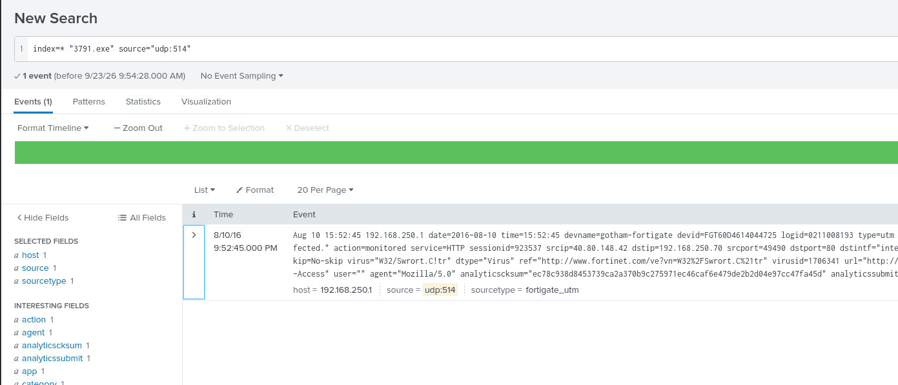Click Zoom Out on the timeline

pos(138,128)
